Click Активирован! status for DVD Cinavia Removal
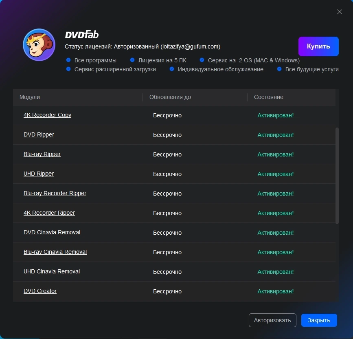Viewport: 353px width, 339px height. [276, 233]
